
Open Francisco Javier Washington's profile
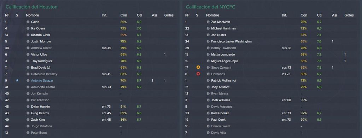(231, 41)
